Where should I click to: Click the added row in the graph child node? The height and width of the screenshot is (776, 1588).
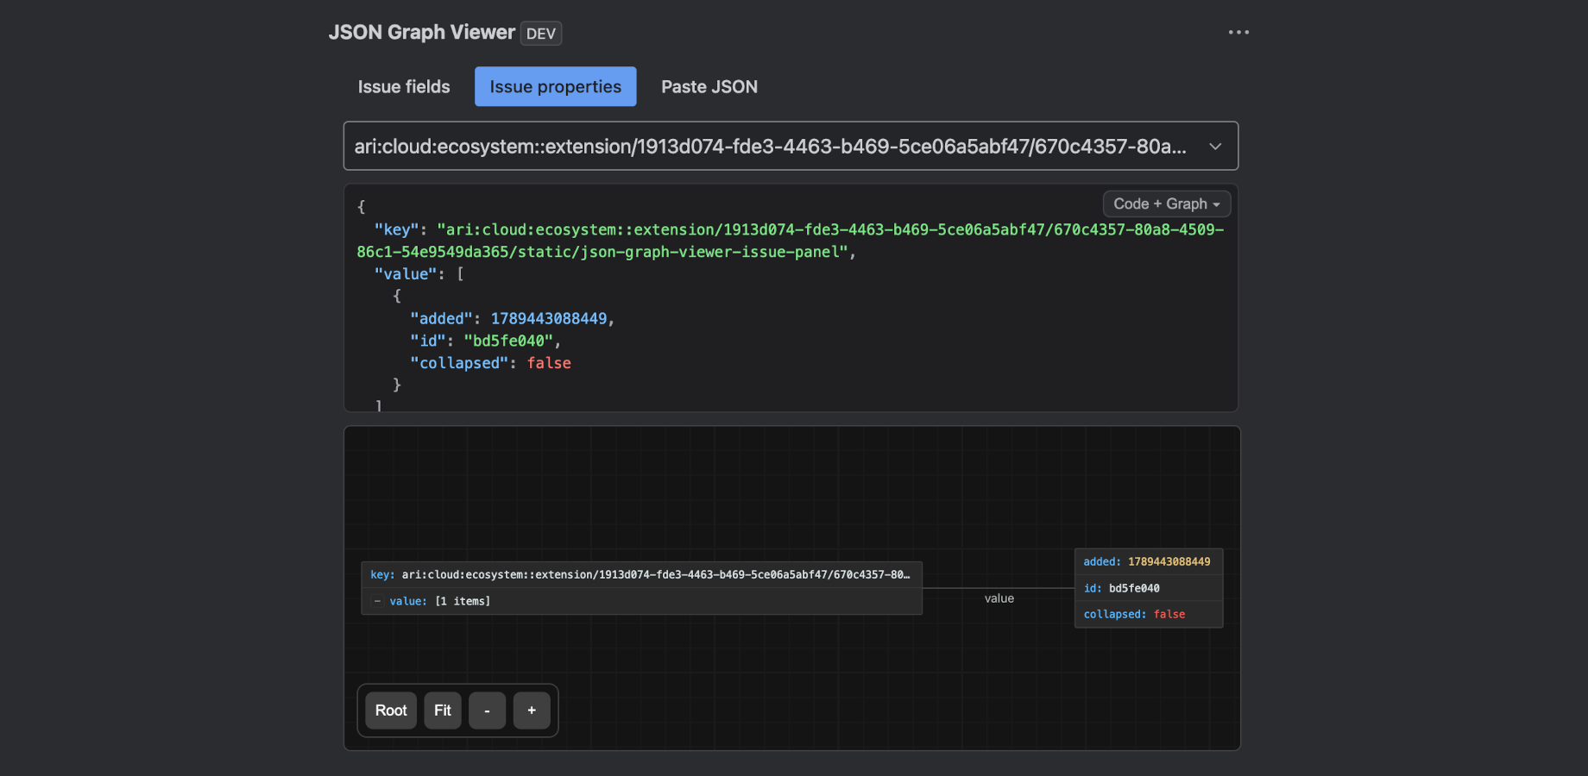tap(1148, 561)
